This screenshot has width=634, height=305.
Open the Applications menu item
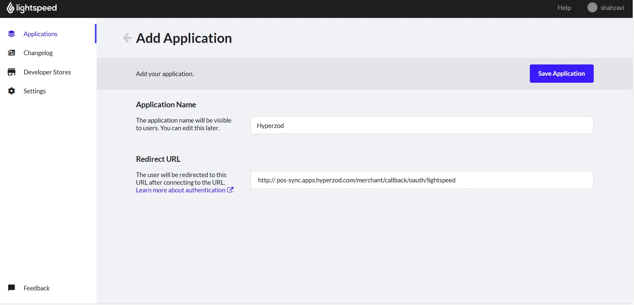pos(41,34)
